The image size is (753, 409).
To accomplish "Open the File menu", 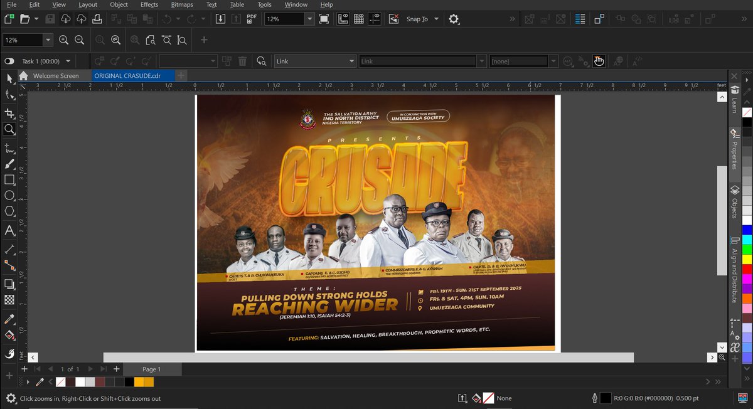I will point(11,4).
